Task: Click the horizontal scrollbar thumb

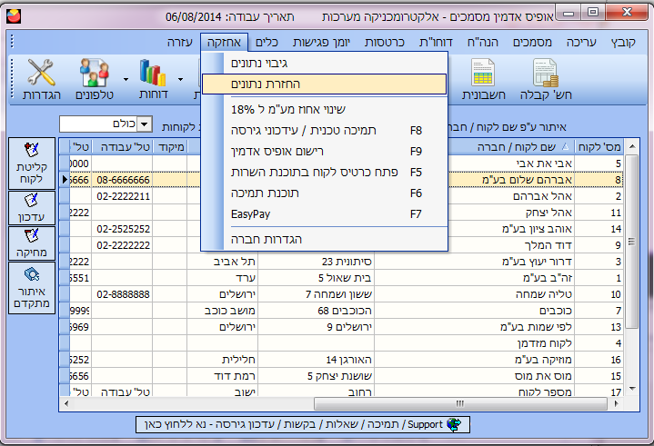Action: coord(460,403)
